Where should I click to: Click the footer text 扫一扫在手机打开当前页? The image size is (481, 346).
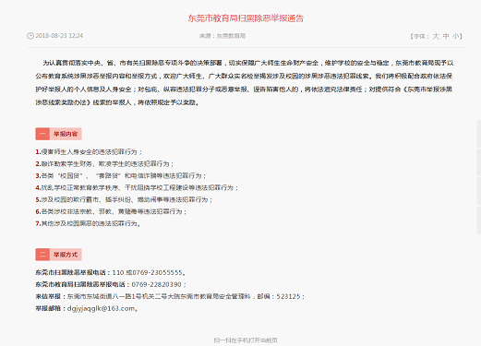point(246,340)
